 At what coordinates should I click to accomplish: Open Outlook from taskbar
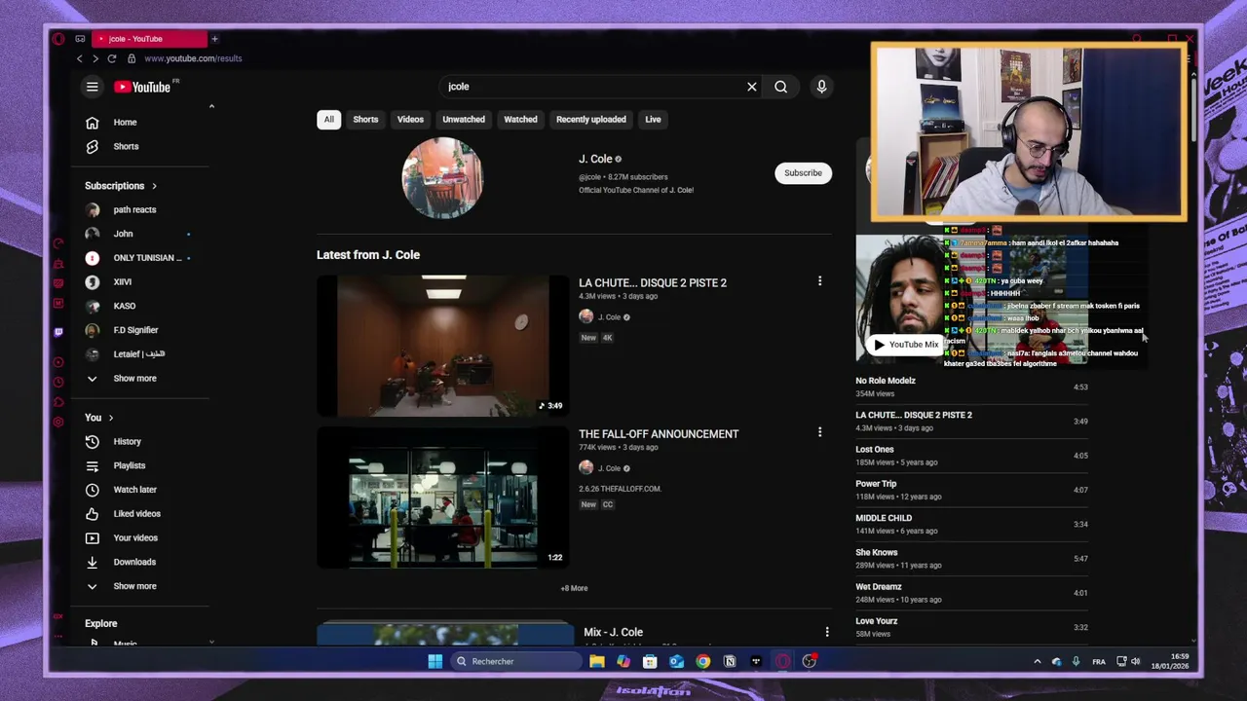(x=676, y=661)
